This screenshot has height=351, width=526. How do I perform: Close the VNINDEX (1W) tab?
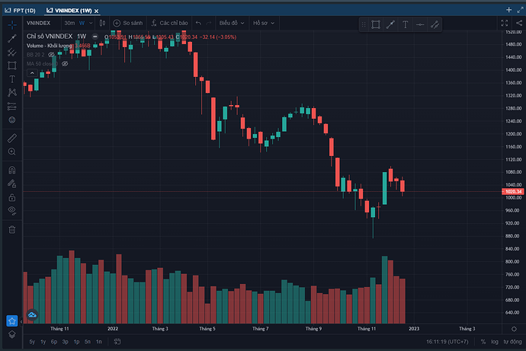pyautogui.click(x=97, y=10)
